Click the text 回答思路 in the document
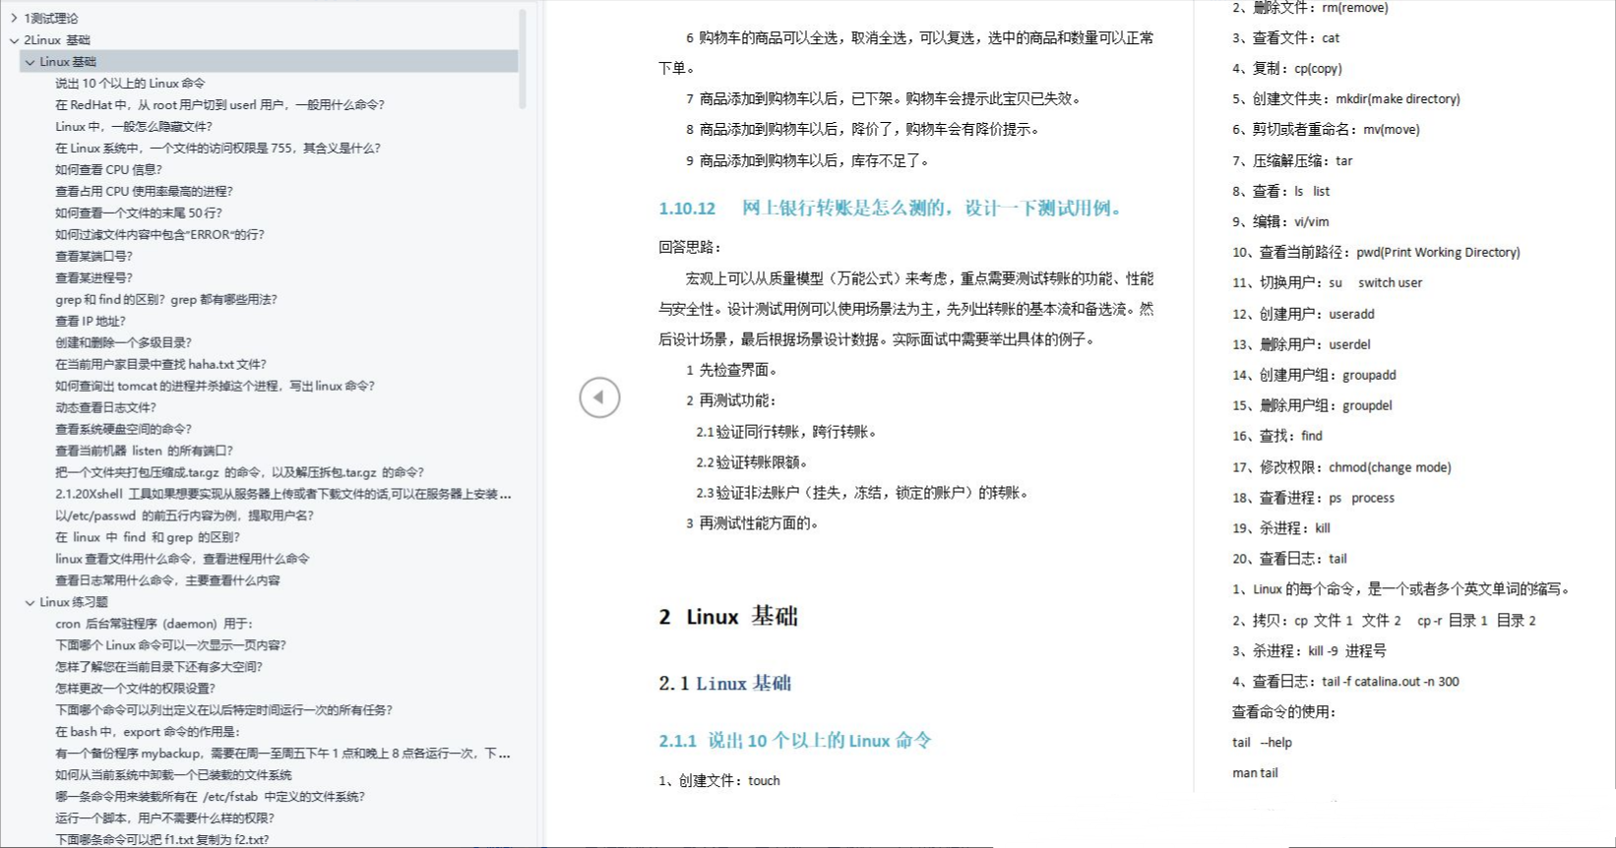This screenshot has height=848, width=1616. 690,248
